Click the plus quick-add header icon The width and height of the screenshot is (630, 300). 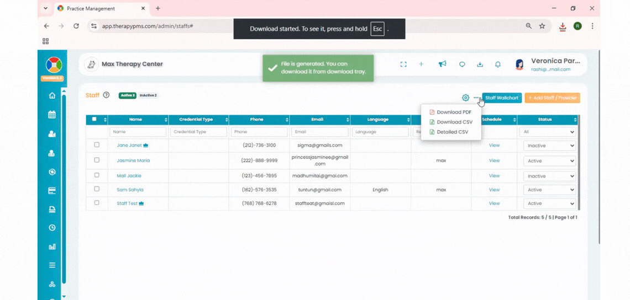pos(421,64)
